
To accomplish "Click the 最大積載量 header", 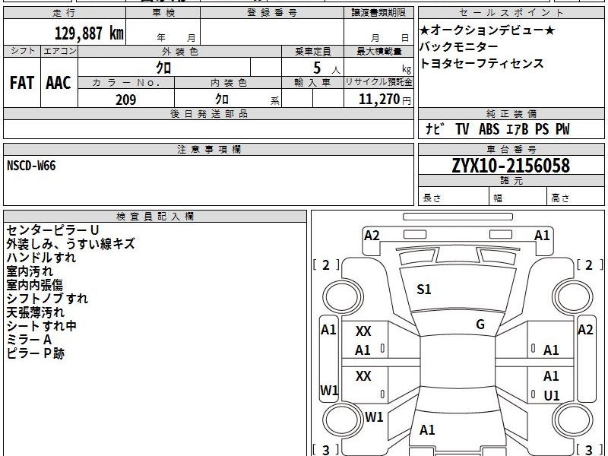I will pos(378,51).
